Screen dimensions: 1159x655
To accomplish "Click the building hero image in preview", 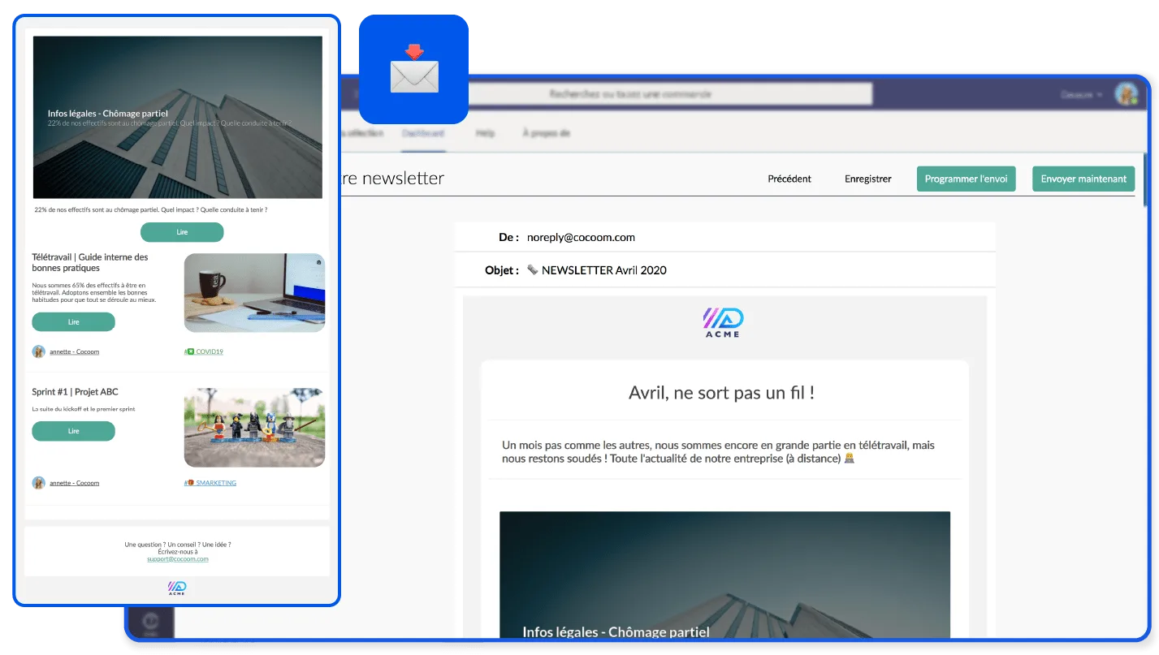I will (178, 117).
